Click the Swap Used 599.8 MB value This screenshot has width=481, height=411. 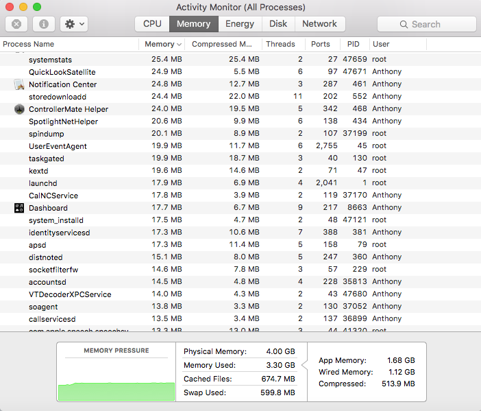point(277,392)
